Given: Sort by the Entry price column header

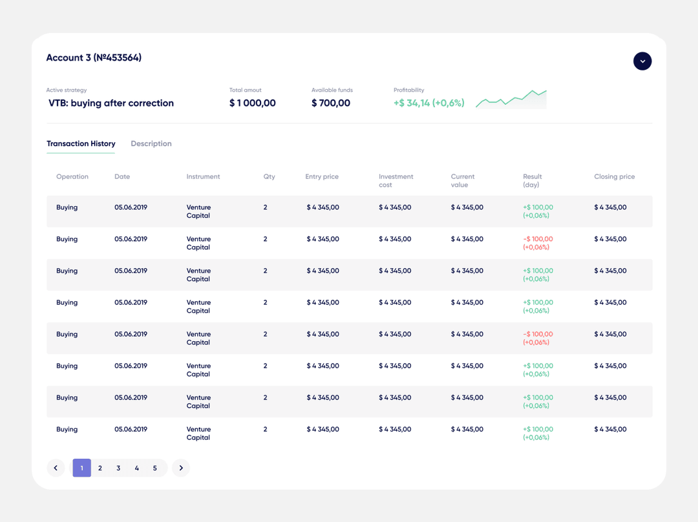Looking at the screenshot, I should [x=322, y=176].
